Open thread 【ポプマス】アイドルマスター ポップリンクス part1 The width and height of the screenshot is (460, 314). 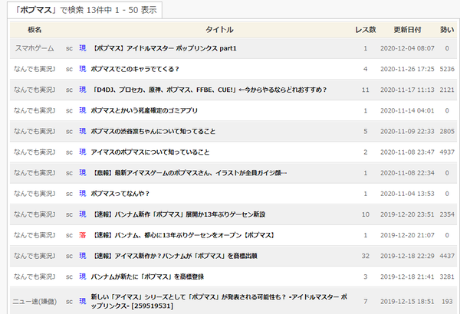coord(164,48)
